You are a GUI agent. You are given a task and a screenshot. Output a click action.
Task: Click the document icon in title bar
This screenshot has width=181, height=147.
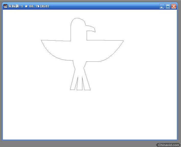(x=5, y=6)
